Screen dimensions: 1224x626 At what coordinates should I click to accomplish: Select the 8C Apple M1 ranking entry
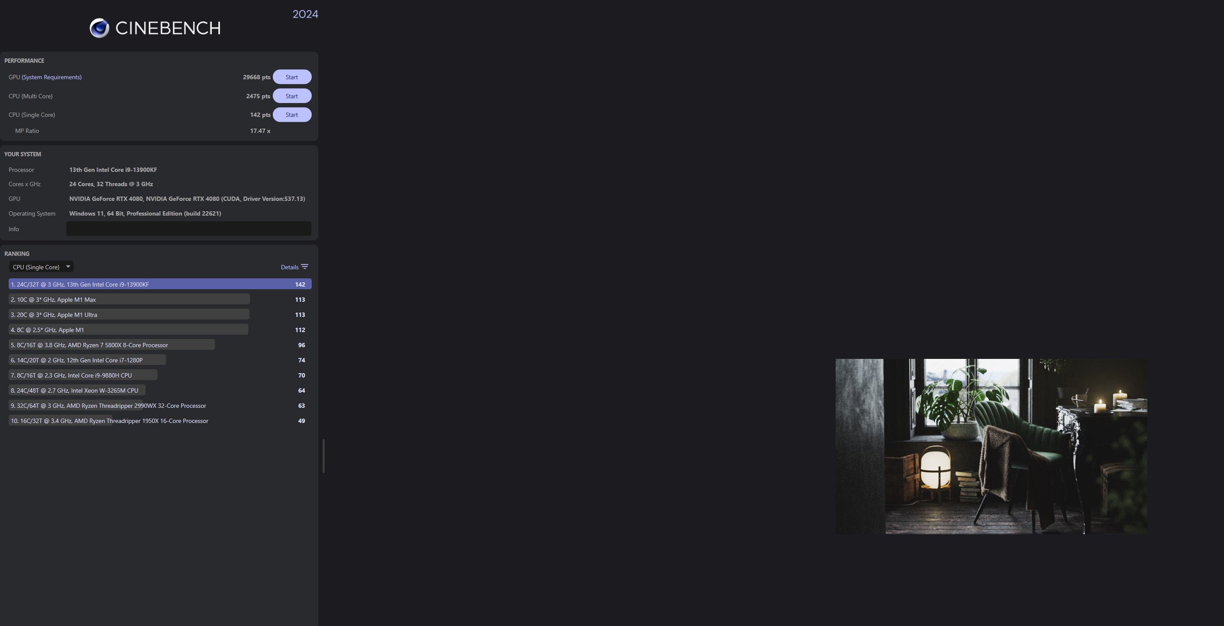coord(128,329)
